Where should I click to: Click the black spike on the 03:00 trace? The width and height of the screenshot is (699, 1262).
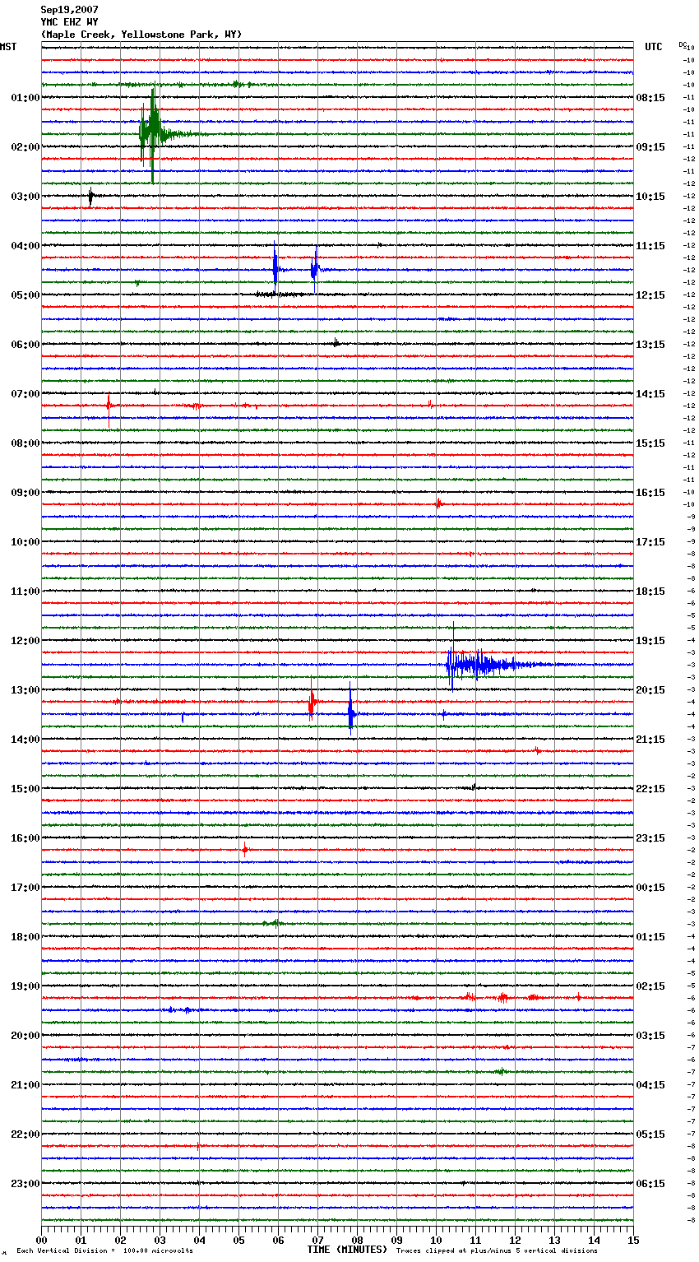(90, 197)
